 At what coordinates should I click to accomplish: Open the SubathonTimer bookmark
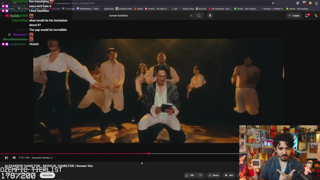tap(124, 9)
